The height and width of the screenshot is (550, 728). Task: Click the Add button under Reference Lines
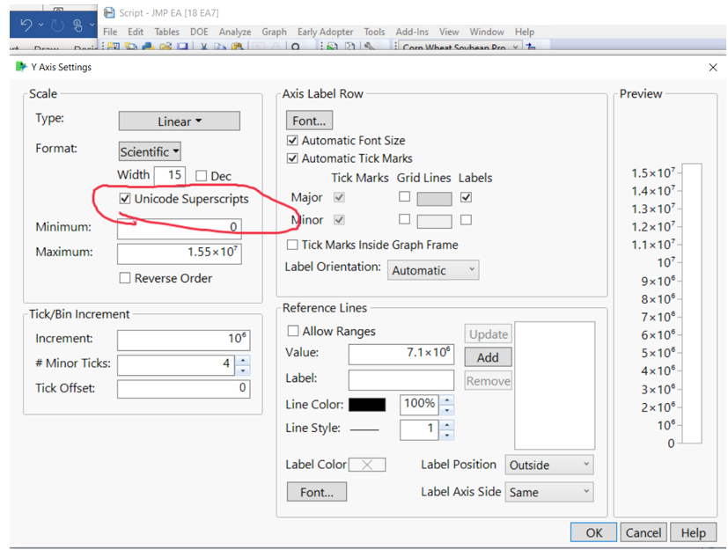488,356
